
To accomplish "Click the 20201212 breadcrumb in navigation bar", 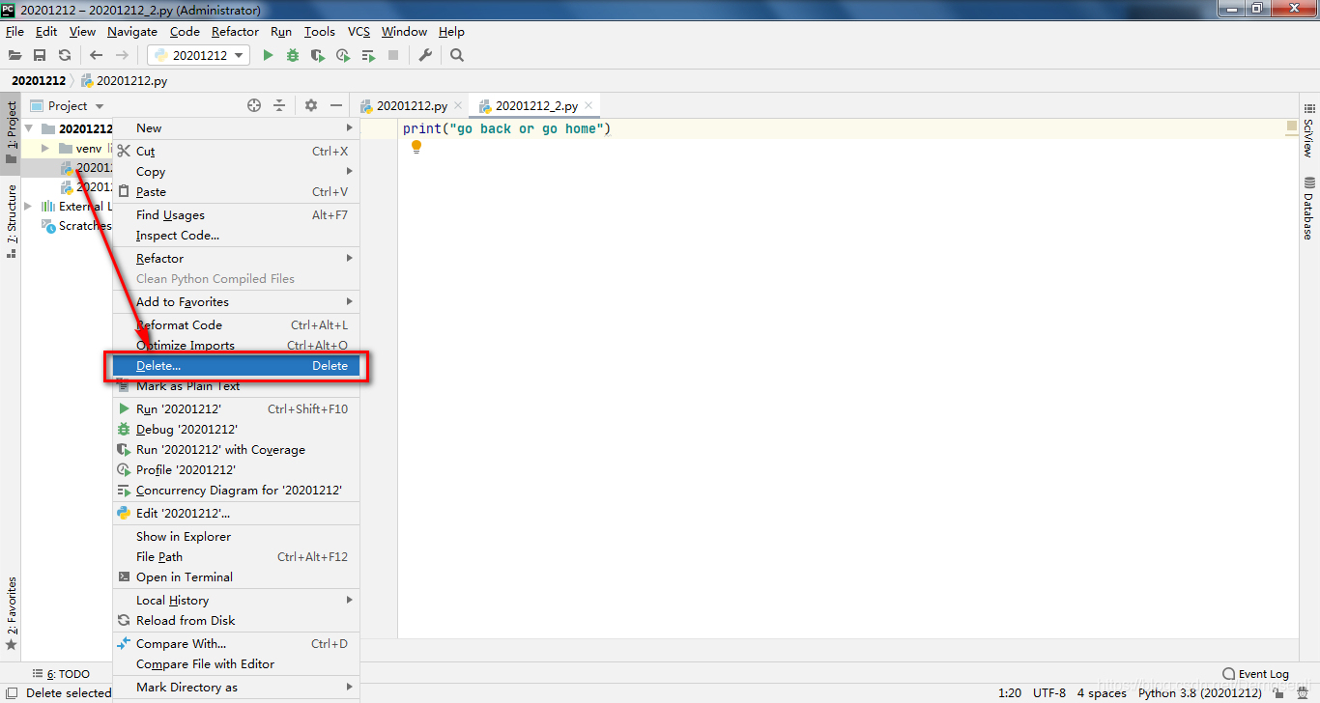I will pyautogui.click(x=39, y=81).
